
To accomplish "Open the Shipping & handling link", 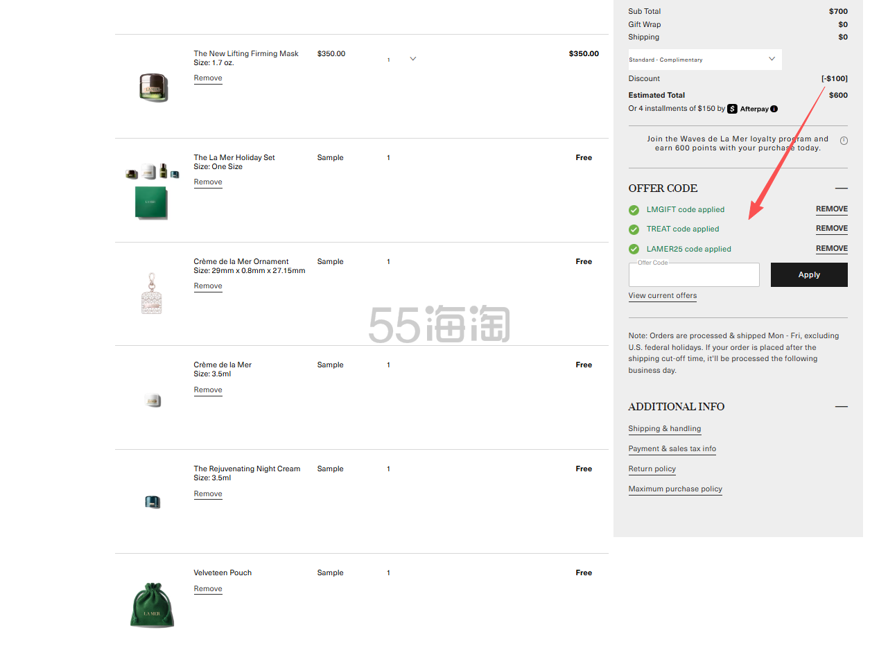I will (x=664, y=429).
